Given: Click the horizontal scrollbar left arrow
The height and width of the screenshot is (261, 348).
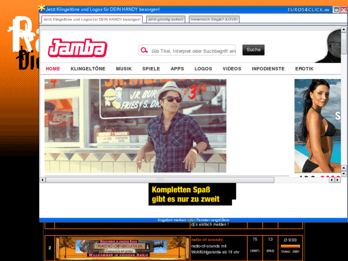Looking at the screenshot, I should tap(43, 180).
